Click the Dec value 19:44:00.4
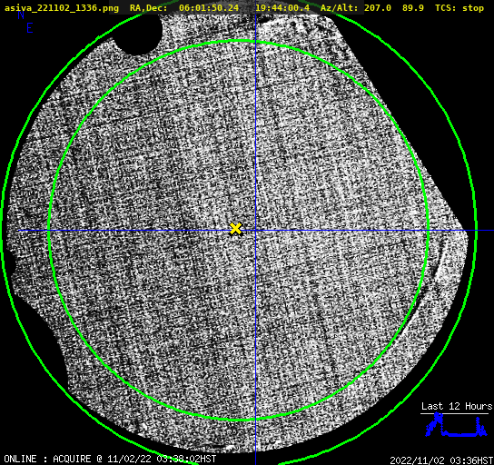This screenshot has height=465, width=494. coord(282,8)
